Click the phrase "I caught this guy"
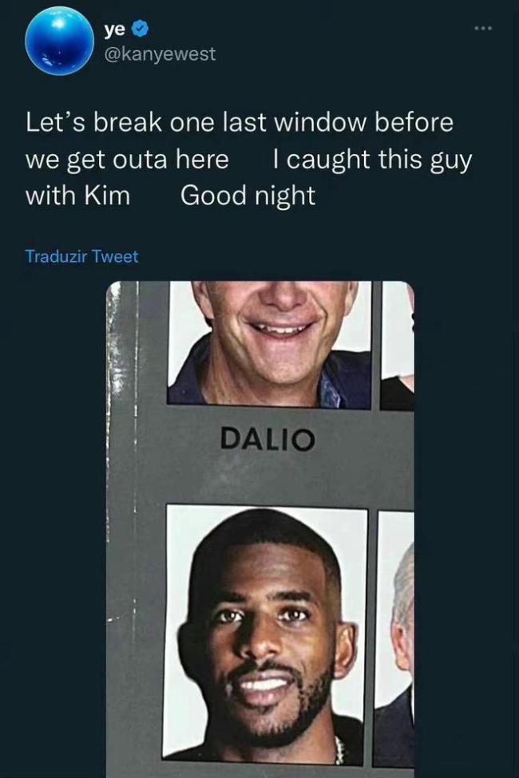The width and height of the screenshot is (519, 778). tap(372, 160)
